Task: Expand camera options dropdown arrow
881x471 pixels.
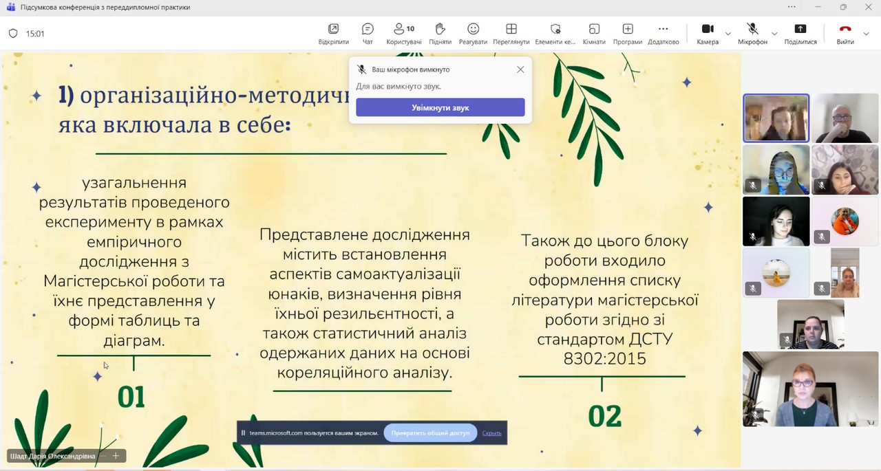Action: pos(728,33)
